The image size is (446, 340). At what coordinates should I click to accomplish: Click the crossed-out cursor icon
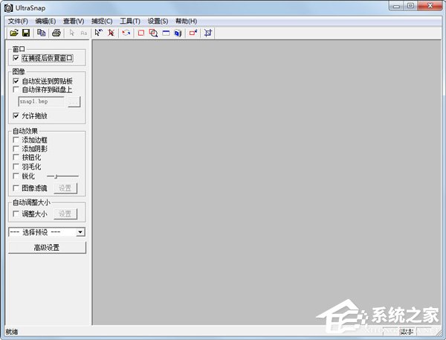click(111, 33)
